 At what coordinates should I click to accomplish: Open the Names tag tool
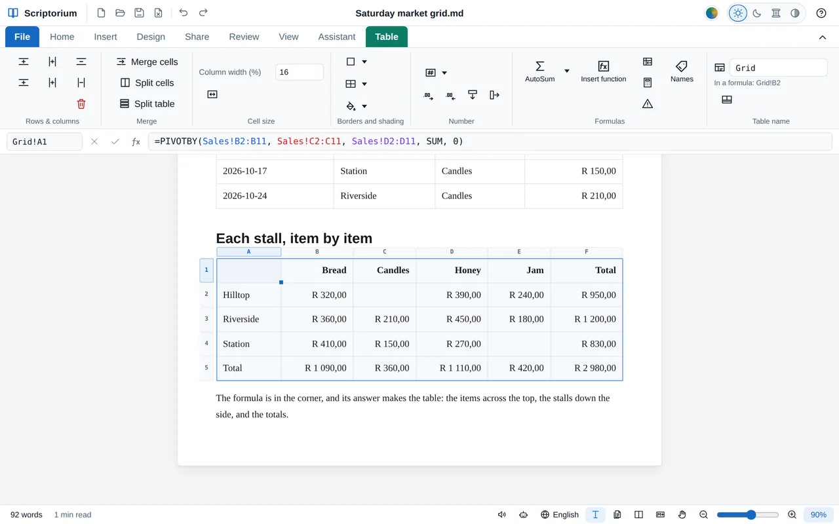point(682,71)
